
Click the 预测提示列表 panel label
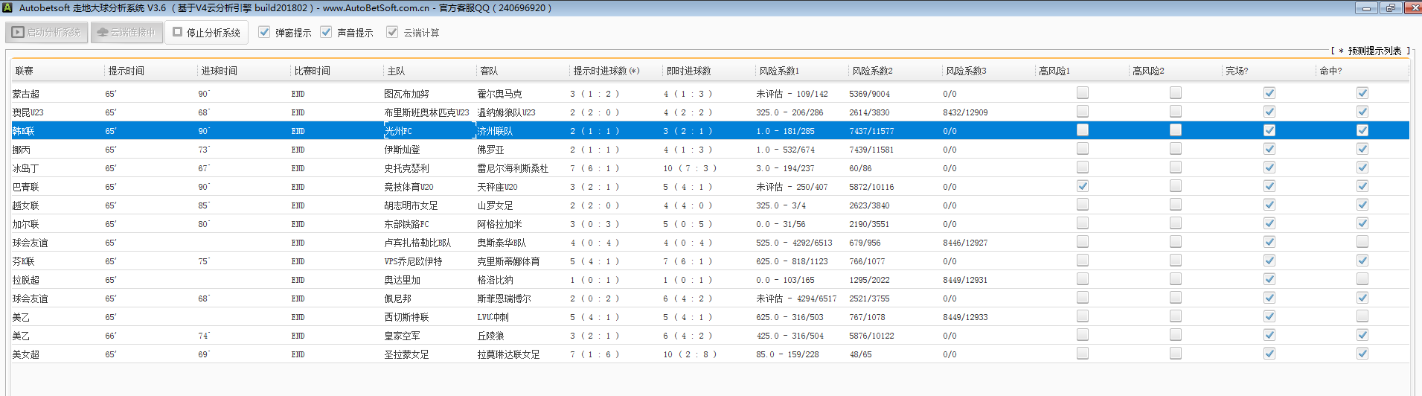[x=1374, y=51]
